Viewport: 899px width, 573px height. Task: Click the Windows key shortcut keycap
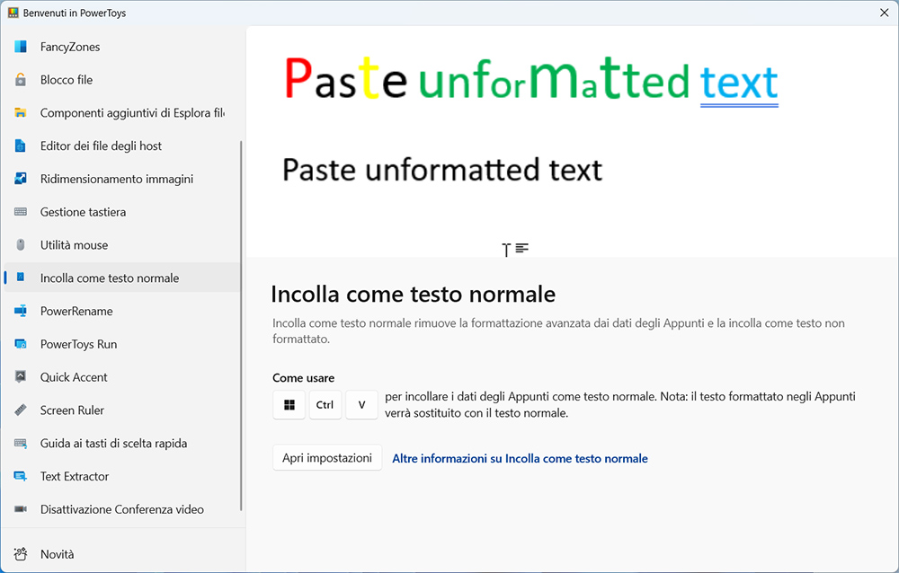point(289,405)
